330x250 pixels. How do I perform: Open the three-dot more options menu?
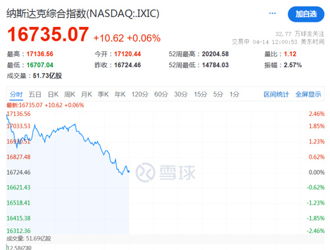click(x=273, y=13)
